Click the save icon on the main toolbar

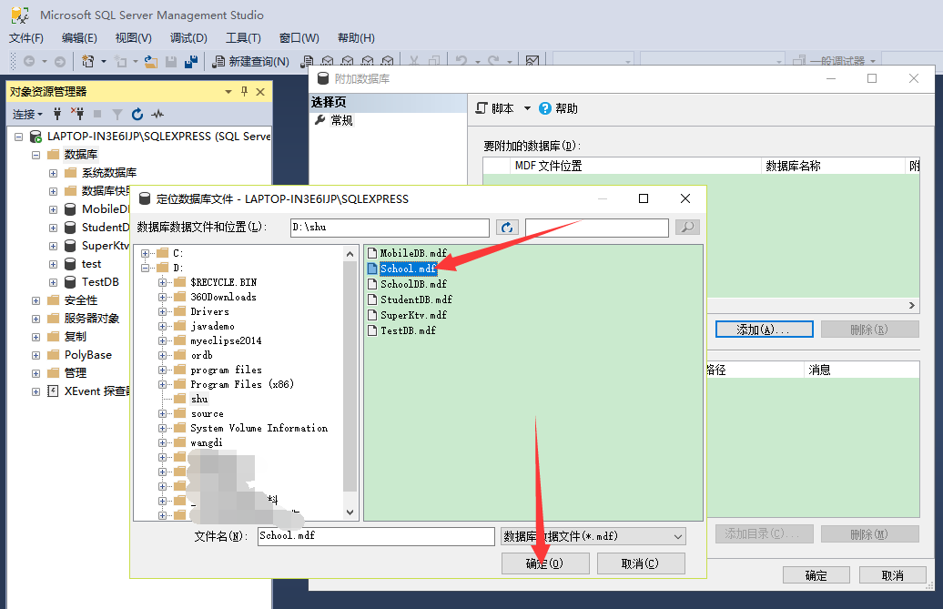click(171, 60)
